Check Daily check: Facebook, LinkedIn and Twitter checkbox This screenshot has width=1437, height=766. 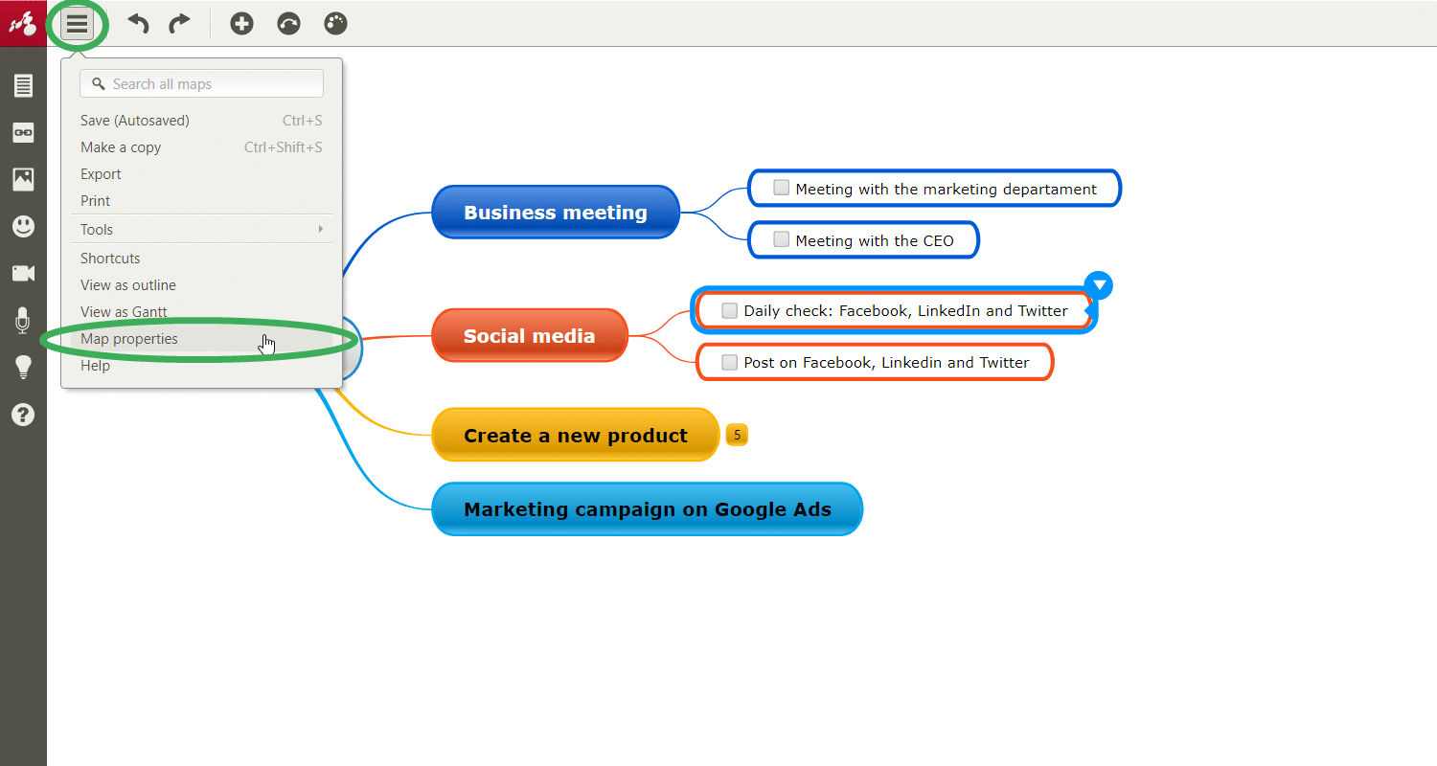pos(730,310)
